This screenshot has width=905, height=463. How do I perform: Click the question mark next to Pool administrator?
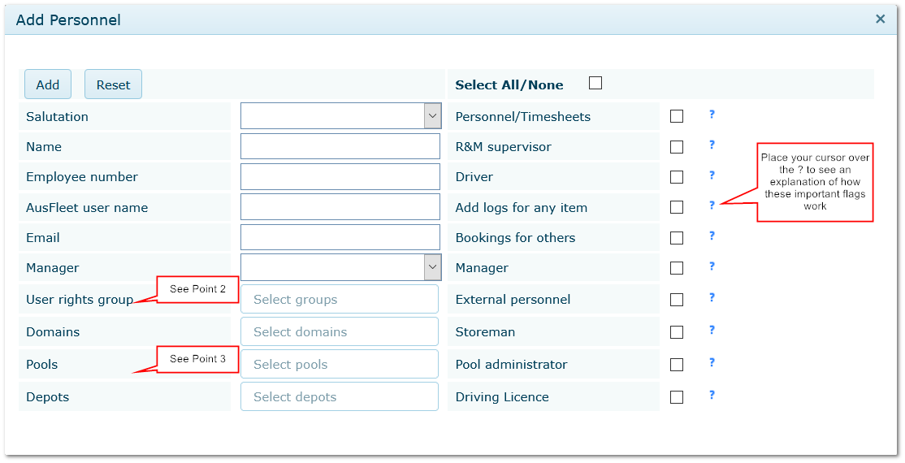point(712,362)
